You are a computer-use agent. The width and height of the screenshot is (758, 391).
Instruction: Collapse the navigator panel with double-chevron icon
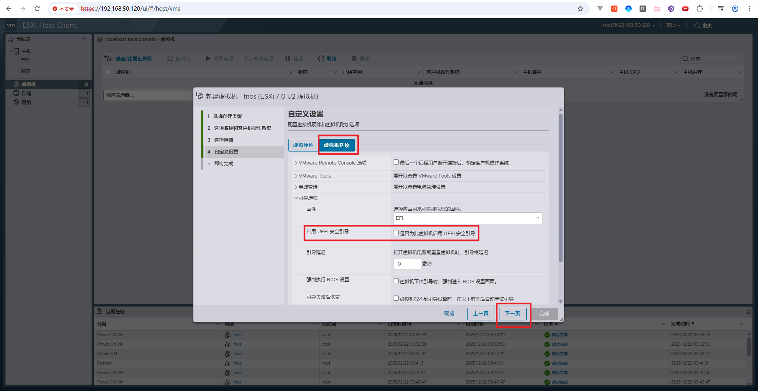(x=84, y=39)
